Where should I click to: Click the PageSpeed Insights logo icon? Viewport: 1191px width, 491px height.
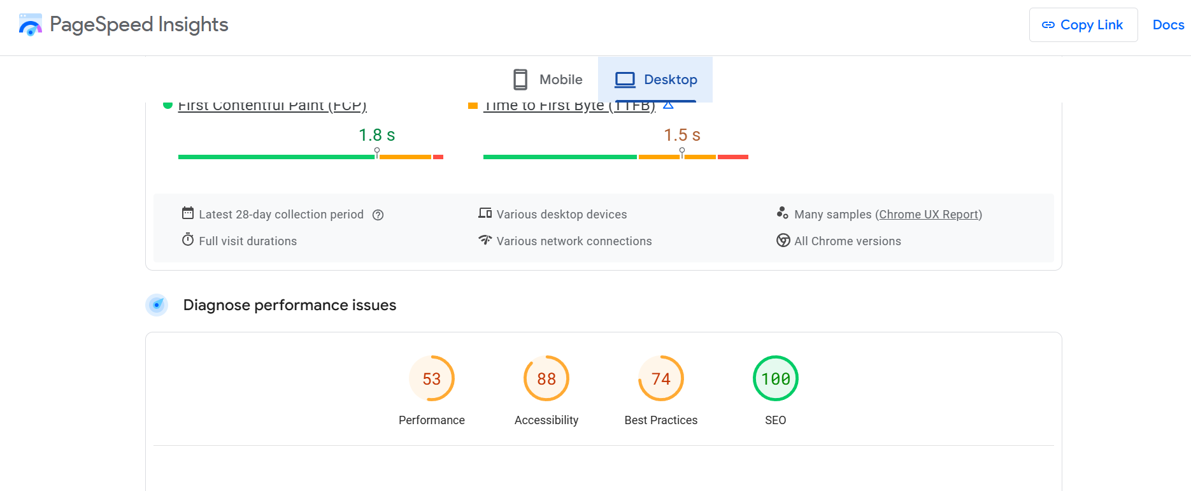(30, 25)
